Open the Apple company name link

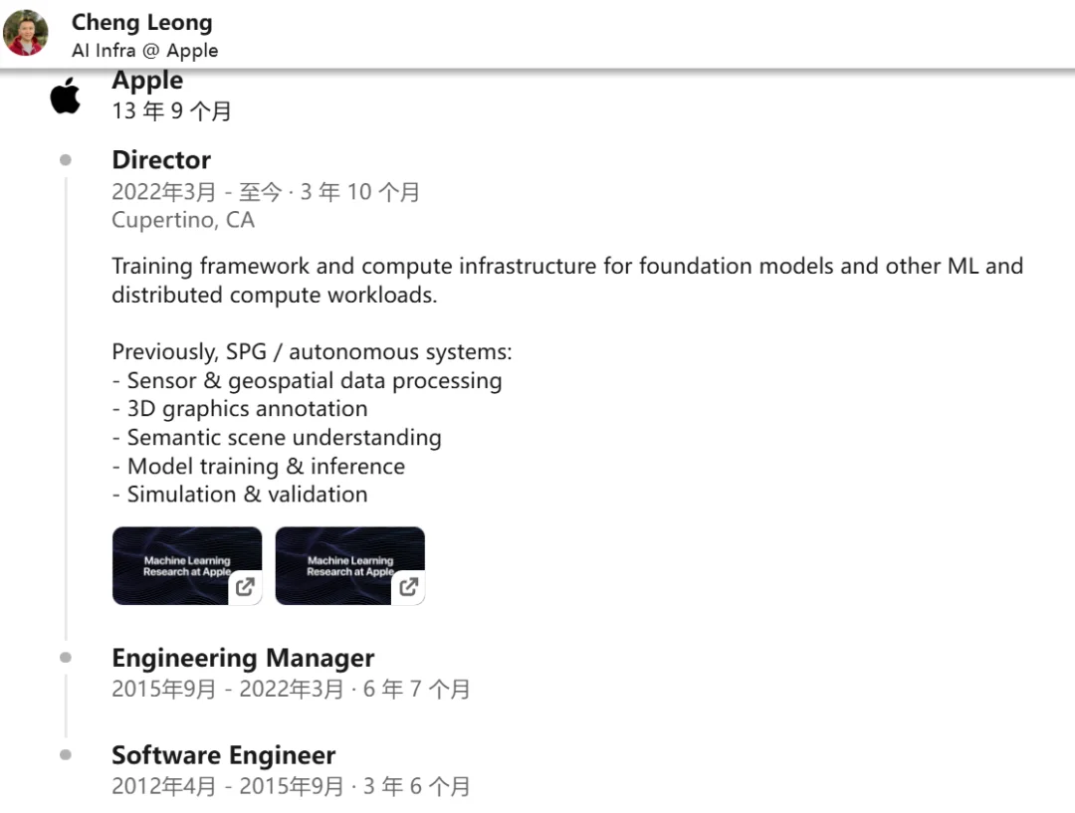point(147,81)
